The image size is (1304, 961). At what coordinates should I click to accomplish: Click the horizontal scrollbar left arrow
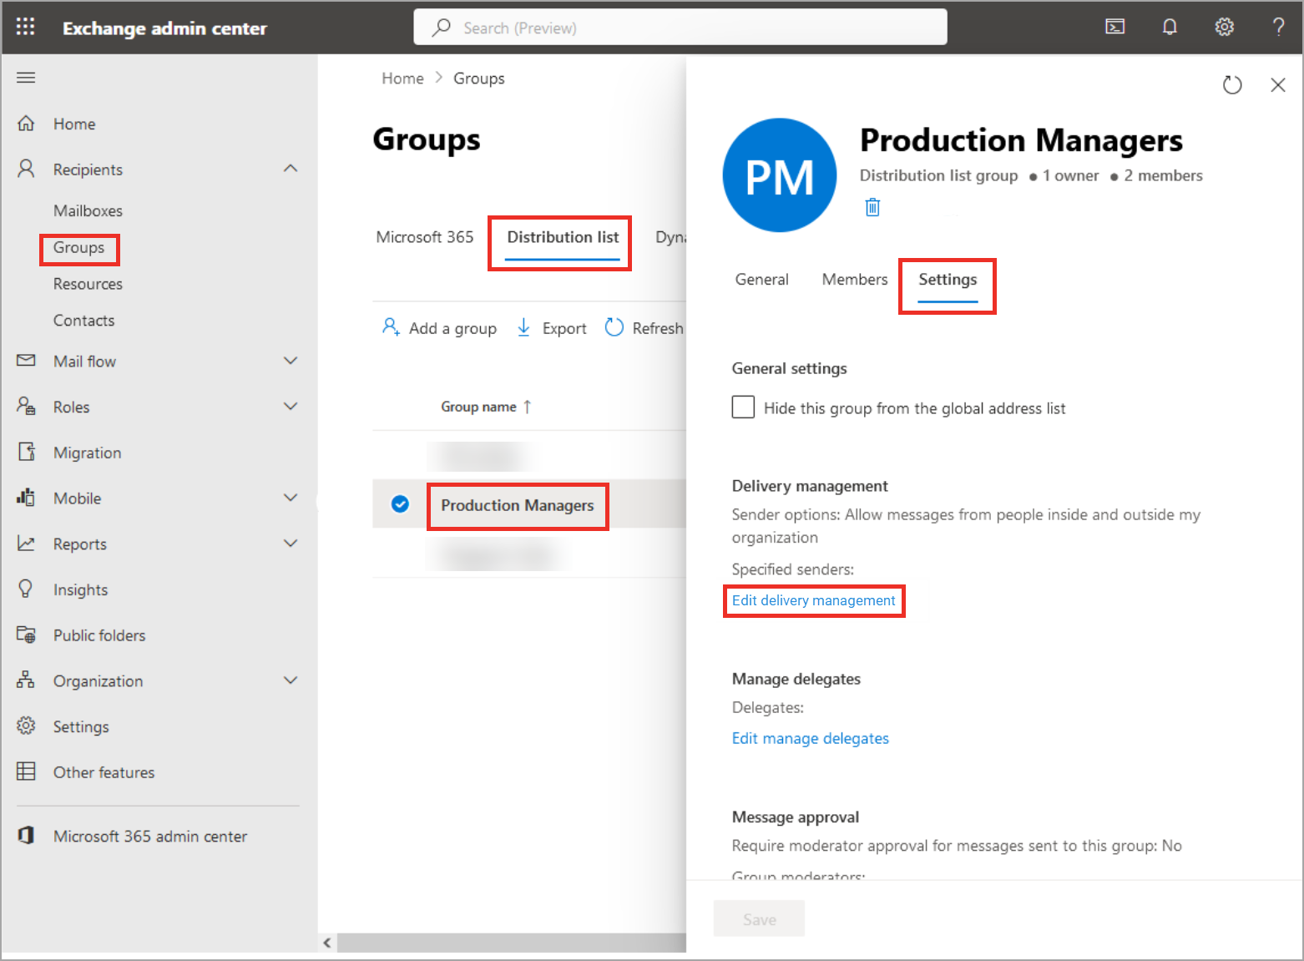coord(327,943)
